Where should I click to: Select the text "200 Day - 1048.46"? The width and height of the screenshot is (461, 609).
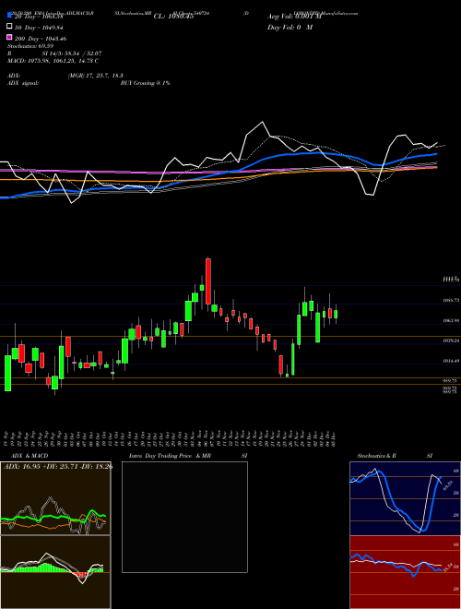41,39
